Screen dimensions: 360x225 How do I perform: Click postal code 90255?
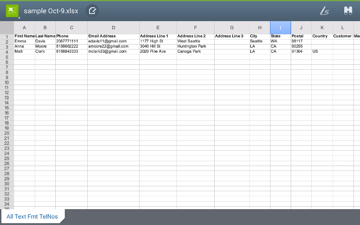coord(301,46)
